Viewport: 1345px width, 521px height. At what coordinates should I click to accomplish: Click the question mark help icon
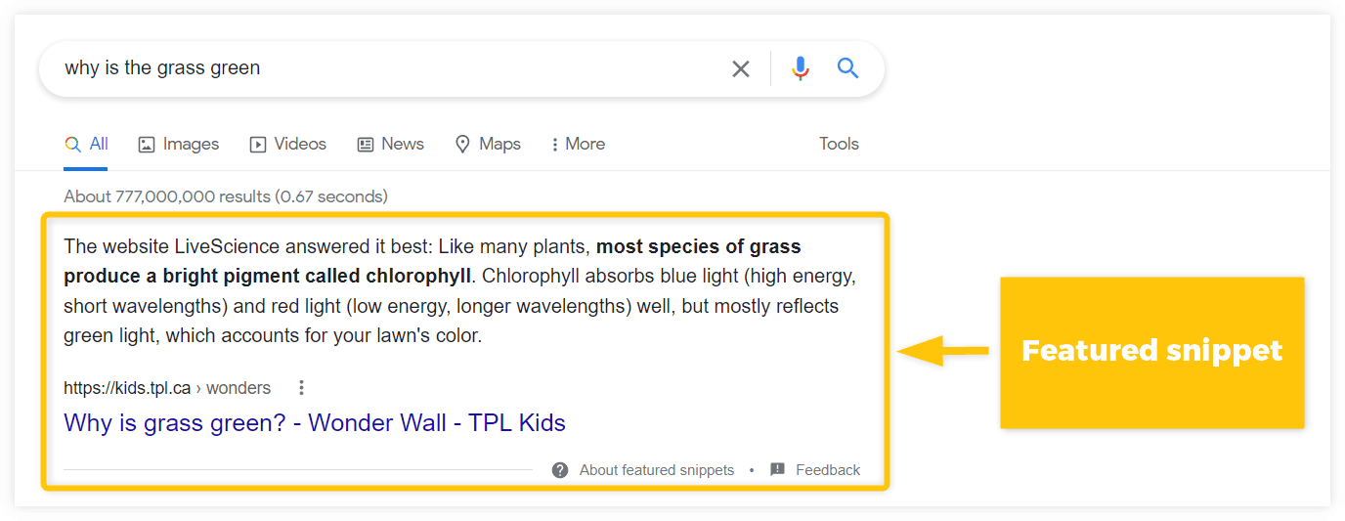pos(560,470)
